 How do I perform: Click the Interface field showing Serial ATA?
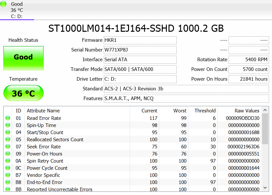(140, 60)
